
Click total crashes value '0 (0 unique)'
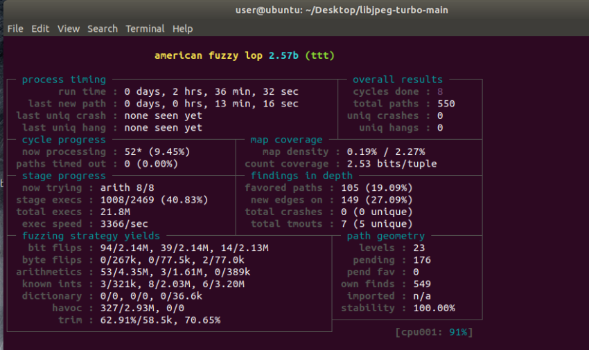[377, 212]
